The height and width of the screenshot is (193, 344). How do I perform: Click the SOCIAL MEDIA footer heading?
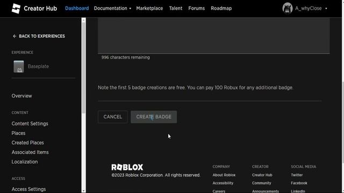(303, 167)
